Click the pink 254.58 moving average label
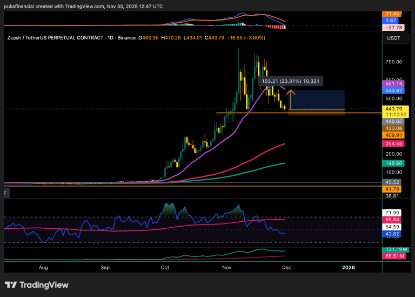The image size is (415, 297). pos(393,144)
